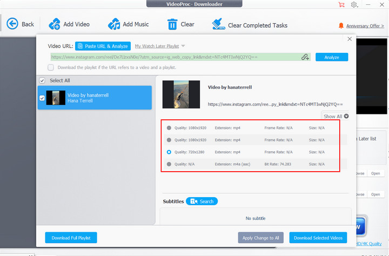Select the second 1080x1920 mp4 quality option
This screenshot has width=389, height=256.
pyautogui.click(x=169, y=140)
